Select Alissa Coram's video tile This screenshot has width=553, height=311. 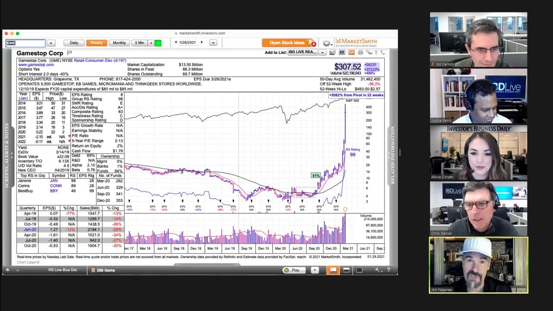pos(478,152)
